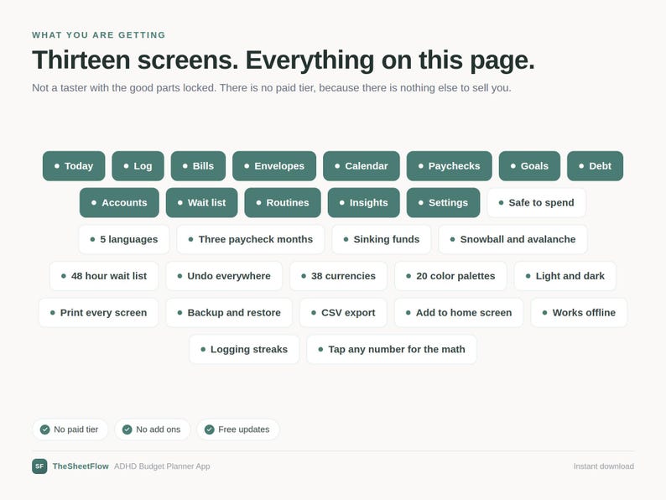666x500 pixels.
Task: Select the Light and dark pill
Action: coord(565,276)
